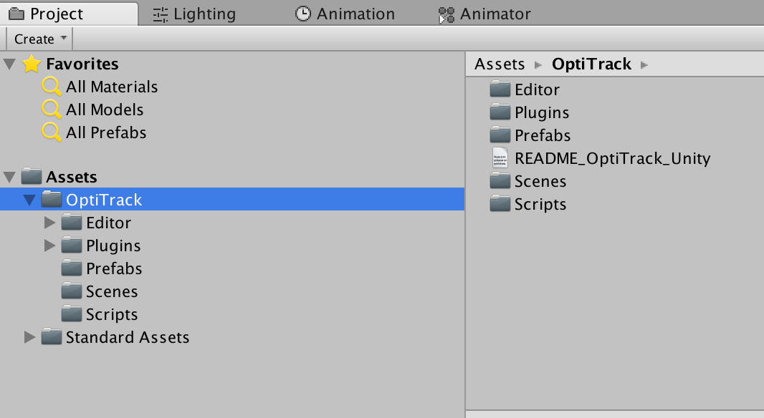
Task: Expand the Plugins folder
Action: [50, 246]
